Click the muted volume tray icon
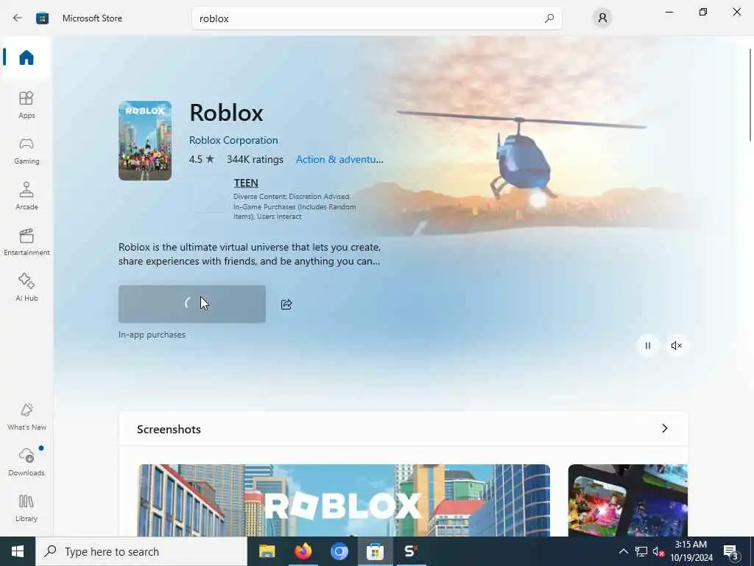The height and width of the screenshot is (566, 754). click(x=658, y=551)
